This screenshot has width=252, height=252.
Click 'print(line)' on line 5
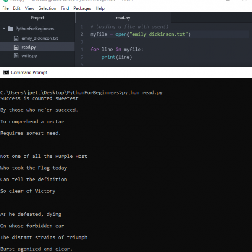coord(117,57)
